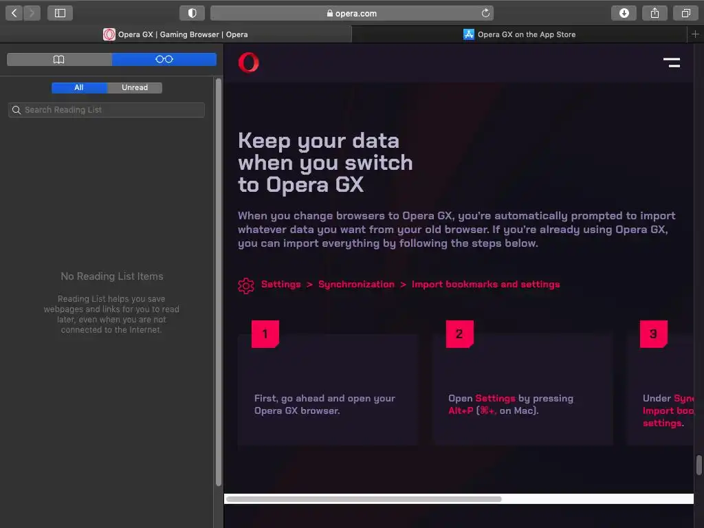The width and height of the screenshot is (704, 528).
Task: Click the forward navigation arrow
Action: coord(32,13)
